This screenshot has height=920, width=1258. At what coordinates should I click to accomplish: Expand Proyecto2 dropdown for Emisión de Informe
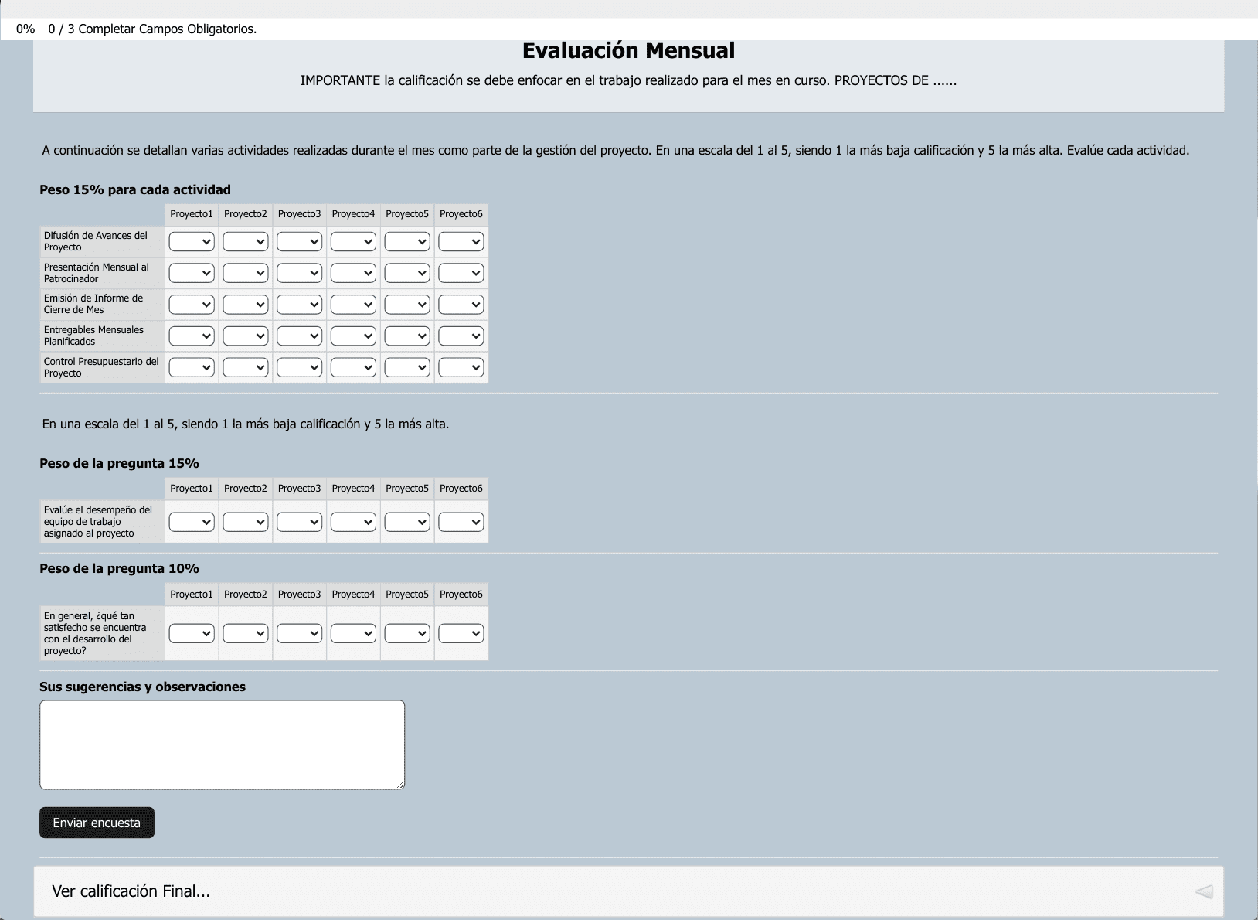point(246,305)
